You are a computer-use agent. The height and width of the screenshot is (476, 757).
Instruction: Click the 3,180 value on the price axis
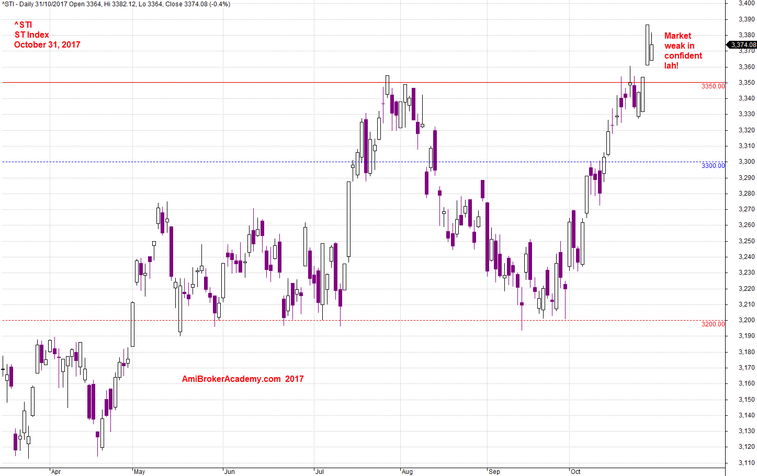click(747, 352)
